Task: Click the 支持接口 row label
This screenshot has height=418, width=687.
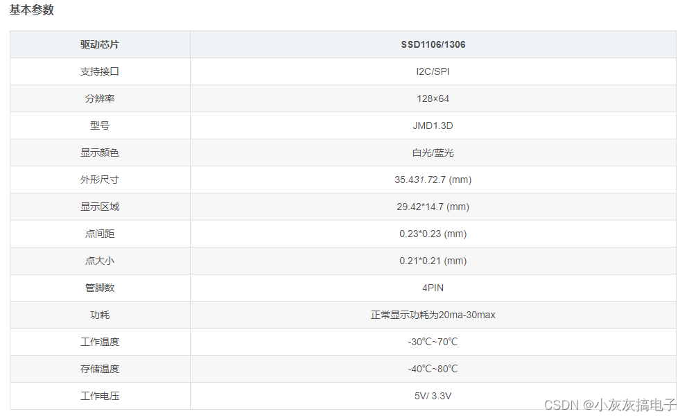Action: point(99,71)
